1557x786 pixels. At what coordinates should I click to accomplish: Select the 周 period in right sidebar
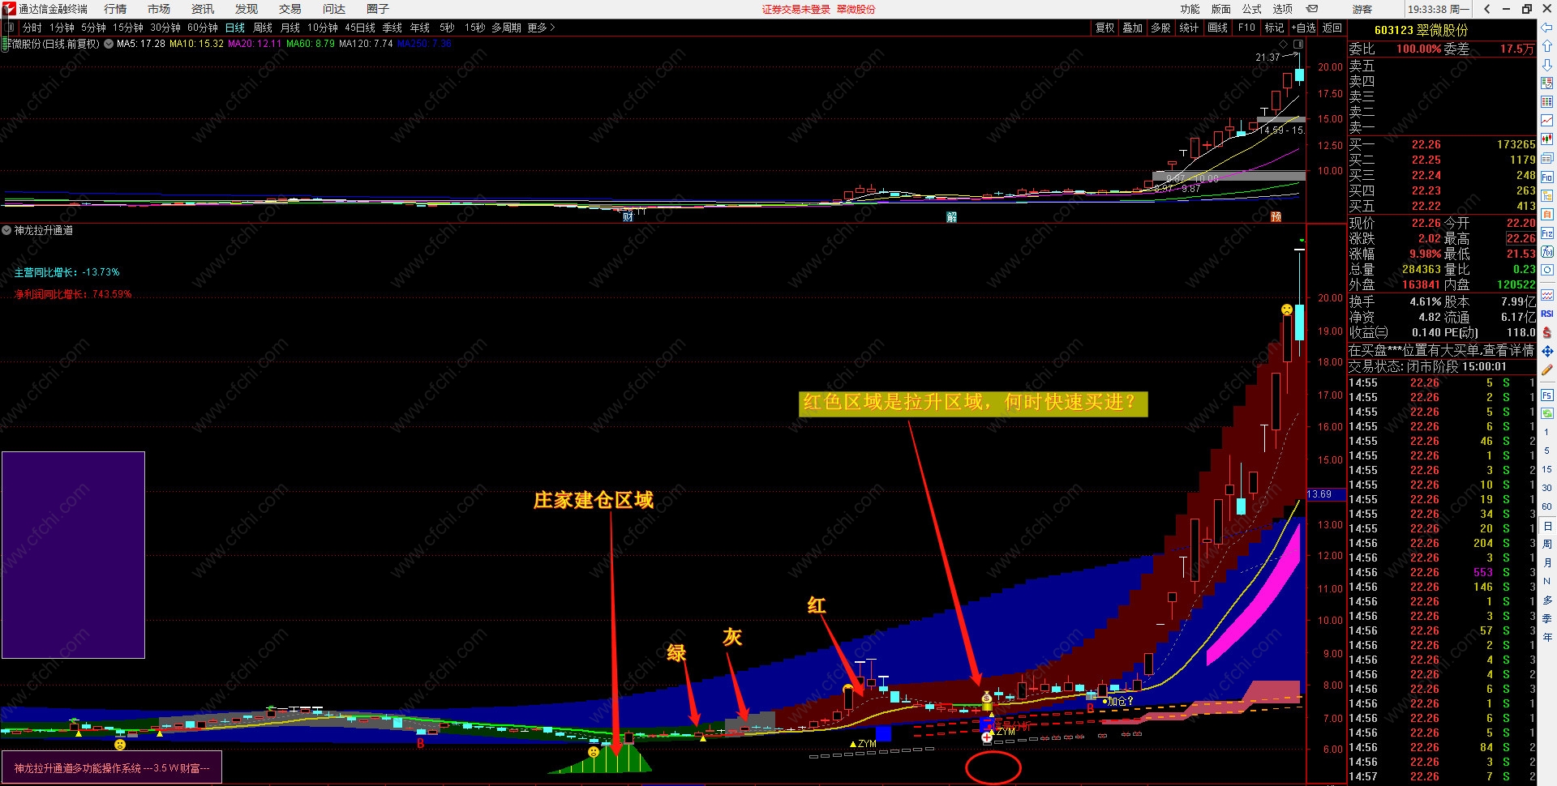click(1547, 544)
